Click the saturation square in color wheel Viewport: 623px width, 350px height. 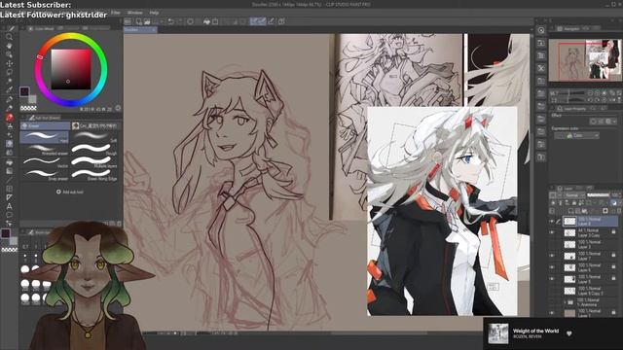(71, 69)
